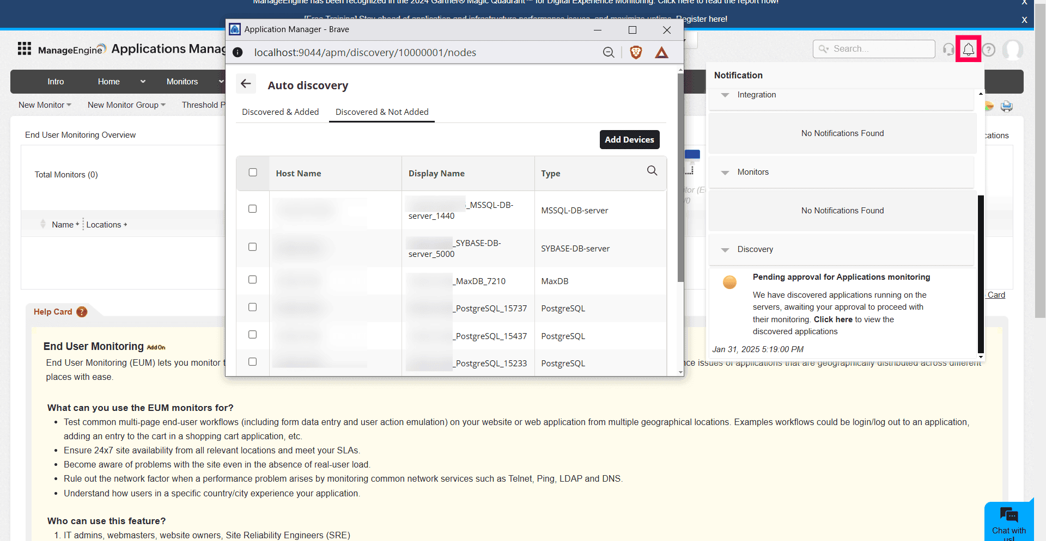Viewport: 1046px width, 541px height.
Task: Open the New Monitor dropdown
Action: (x=45, y=105)
